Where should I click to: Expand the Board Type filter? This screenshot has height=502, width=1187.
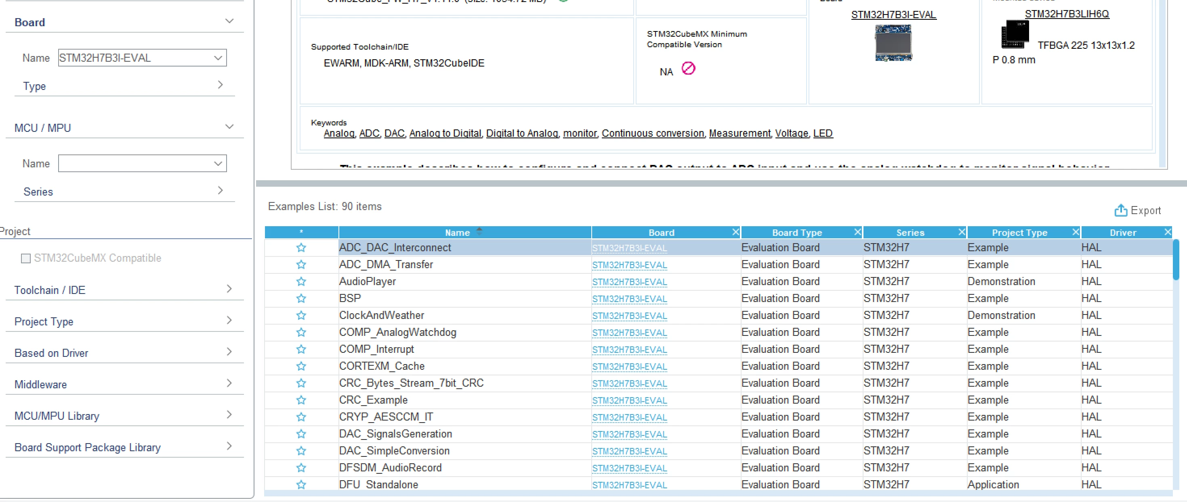click(220, 85)
